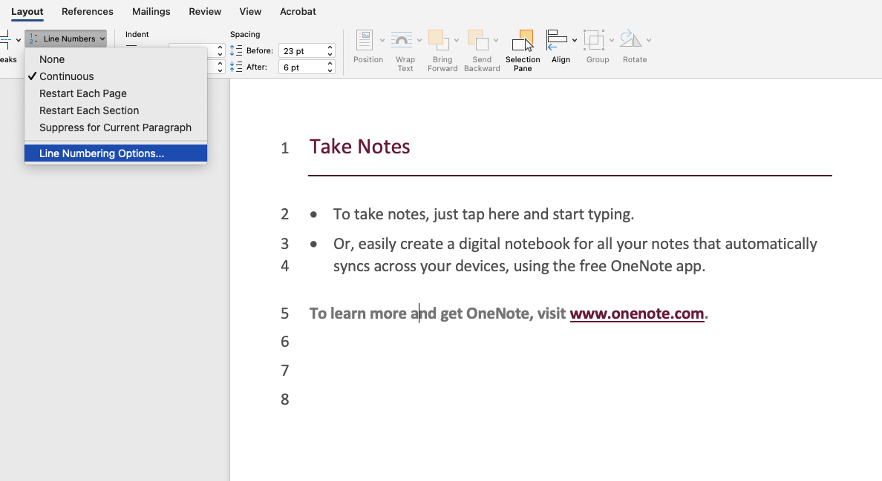The width and height of the screenshot is (882, 481).
Task: Click the Align objects icon
Action: (557, 40)
